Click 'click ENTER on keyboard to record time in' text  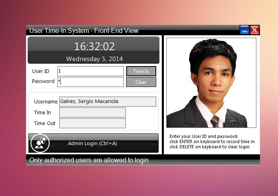212,141
